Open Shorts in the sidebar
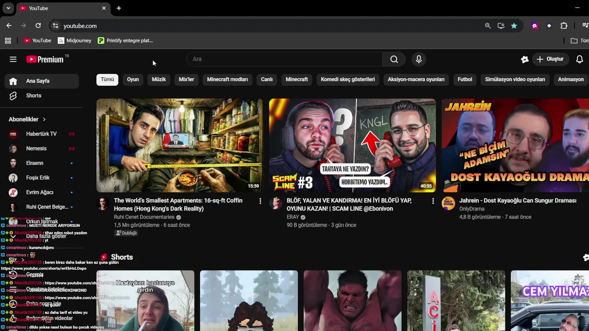589x331 pixels. pyautogui.click(x=42, y=96)
